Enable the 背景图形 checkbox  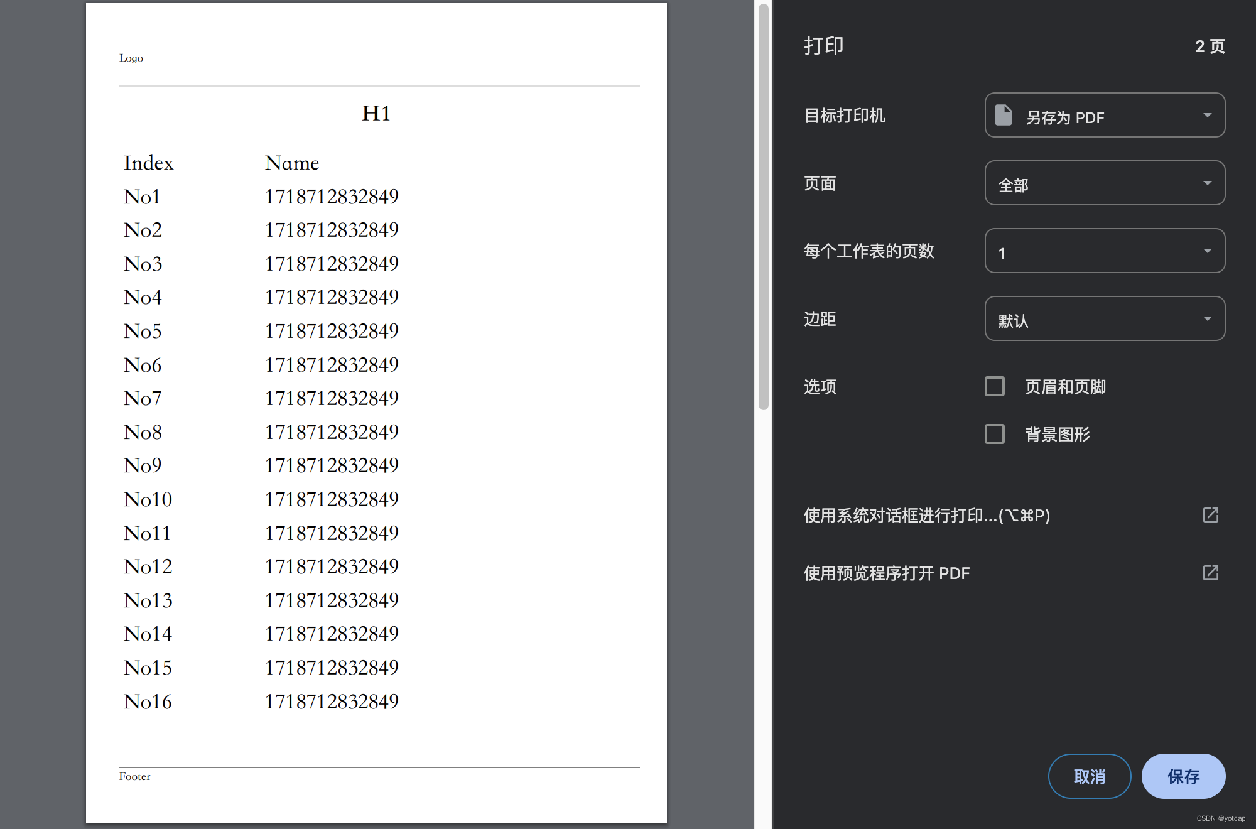[x=995, y=434]
